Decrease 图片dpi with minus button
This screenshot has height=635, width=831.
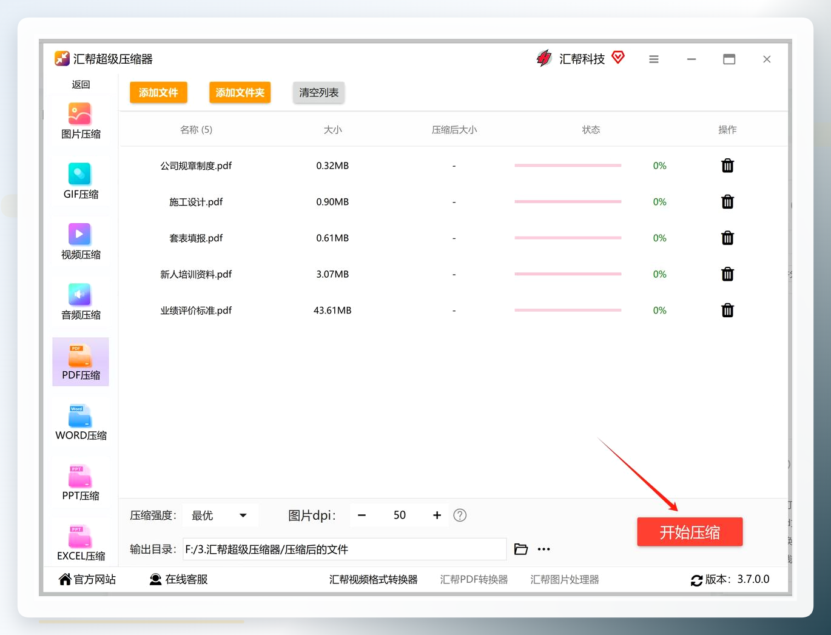(362, 516)
